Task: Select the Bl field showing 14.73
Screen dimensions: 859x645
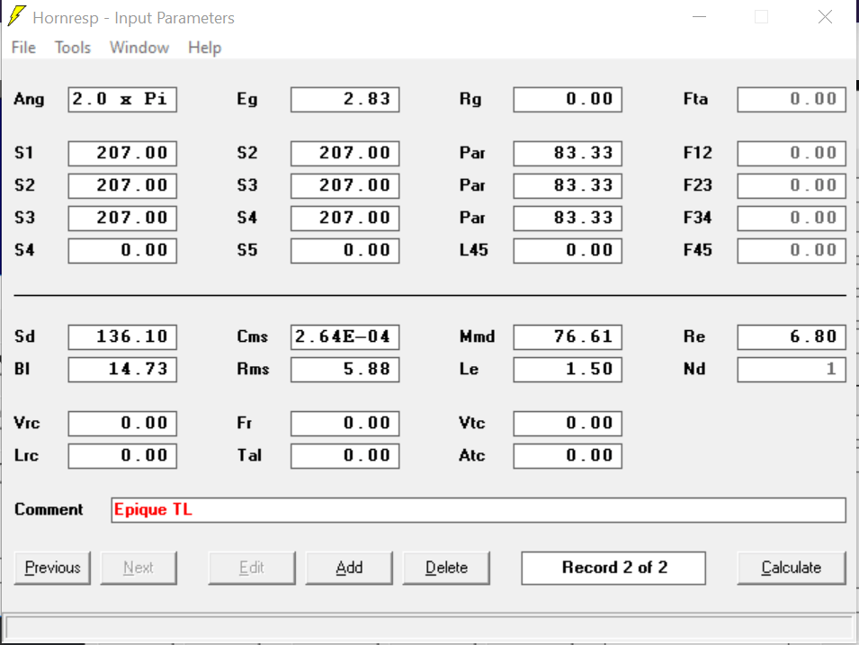Action: (x=122, y=370)
